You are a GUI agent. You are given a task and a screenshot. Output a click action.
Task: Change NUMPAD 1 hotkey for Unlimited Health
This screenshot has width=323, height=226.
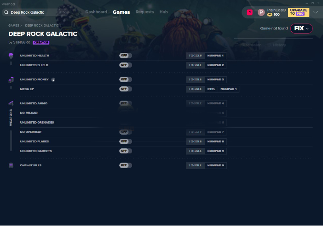point(215,56)
